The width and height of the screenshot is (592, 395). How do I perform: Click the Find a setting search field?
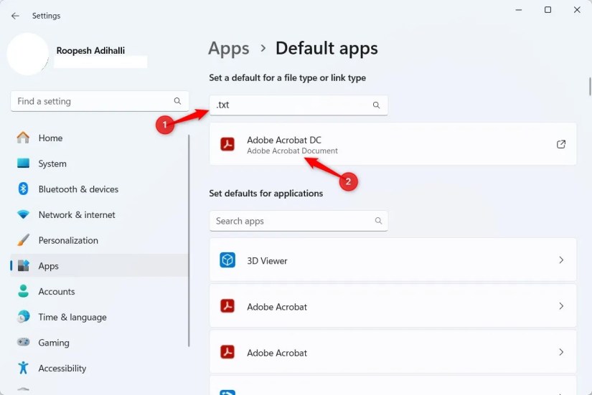coord(100,101)
